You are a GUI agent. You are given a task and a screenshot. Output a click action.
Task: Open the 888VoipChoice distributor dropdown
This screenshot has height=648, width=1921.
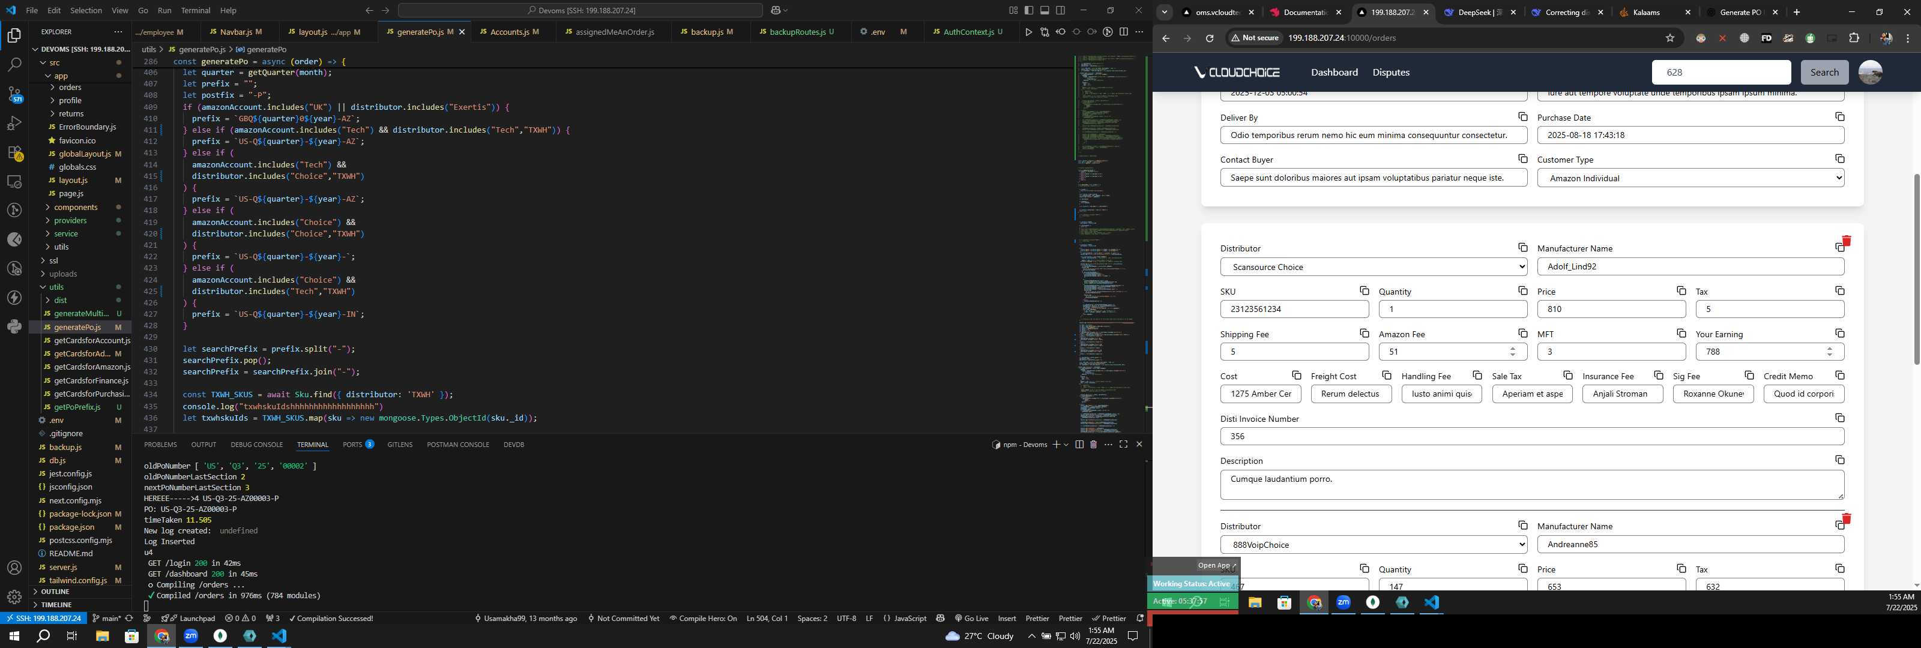(1373, 544)
